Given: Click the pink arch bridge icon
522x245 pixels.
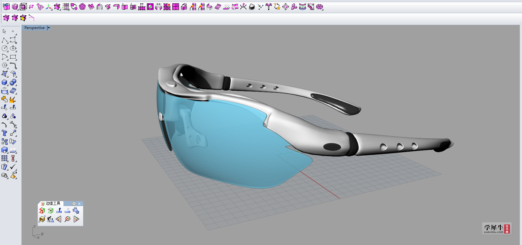Looking at the screenshot, I should 99,7.
